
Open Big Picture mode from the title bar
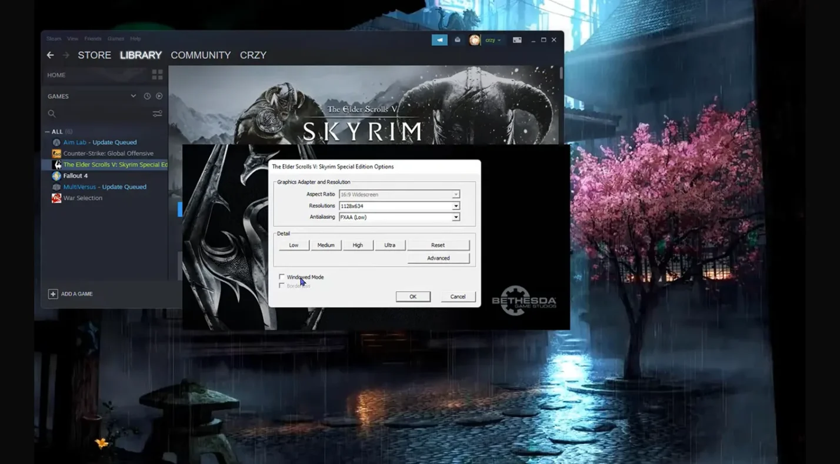(x=516, y=39)
